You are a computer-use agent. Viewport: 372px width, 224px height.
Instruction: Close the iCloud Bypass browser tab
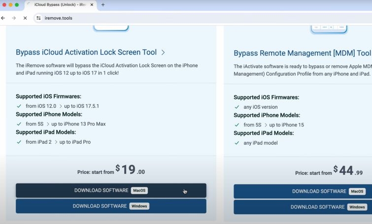(92, 5)
